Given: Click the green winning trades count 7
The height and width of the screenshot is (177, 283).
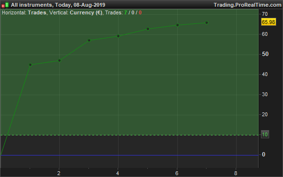Looking at the screenshot, I should (126, 12).
